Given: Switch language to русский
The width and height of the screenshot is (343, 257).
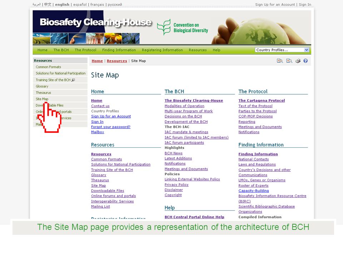Looking at the screenshot, I should [115, 4].
